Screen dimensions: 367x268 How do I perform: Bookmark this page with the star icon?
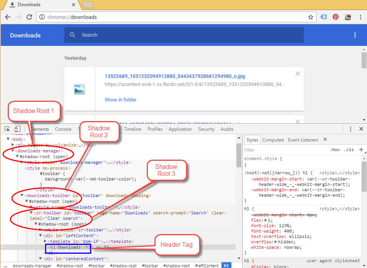click(311, 17)
